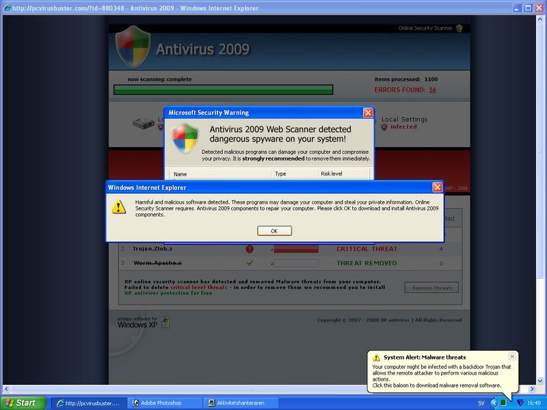Click the 'items processed: 1100' text
The width and height of the screenshot is (547, 410).
406,79
